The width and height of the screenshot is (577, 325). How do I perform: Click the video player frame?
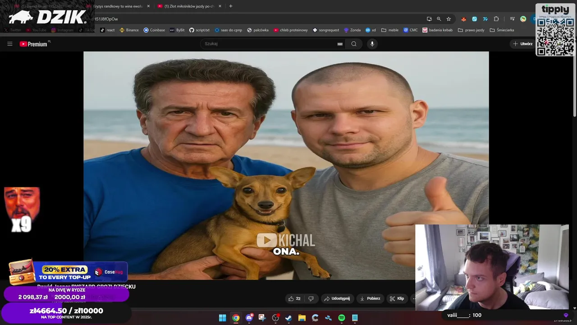point(286,165)
